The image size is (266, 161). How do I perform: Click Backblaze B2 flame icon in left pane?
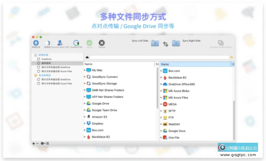[88, 137]
